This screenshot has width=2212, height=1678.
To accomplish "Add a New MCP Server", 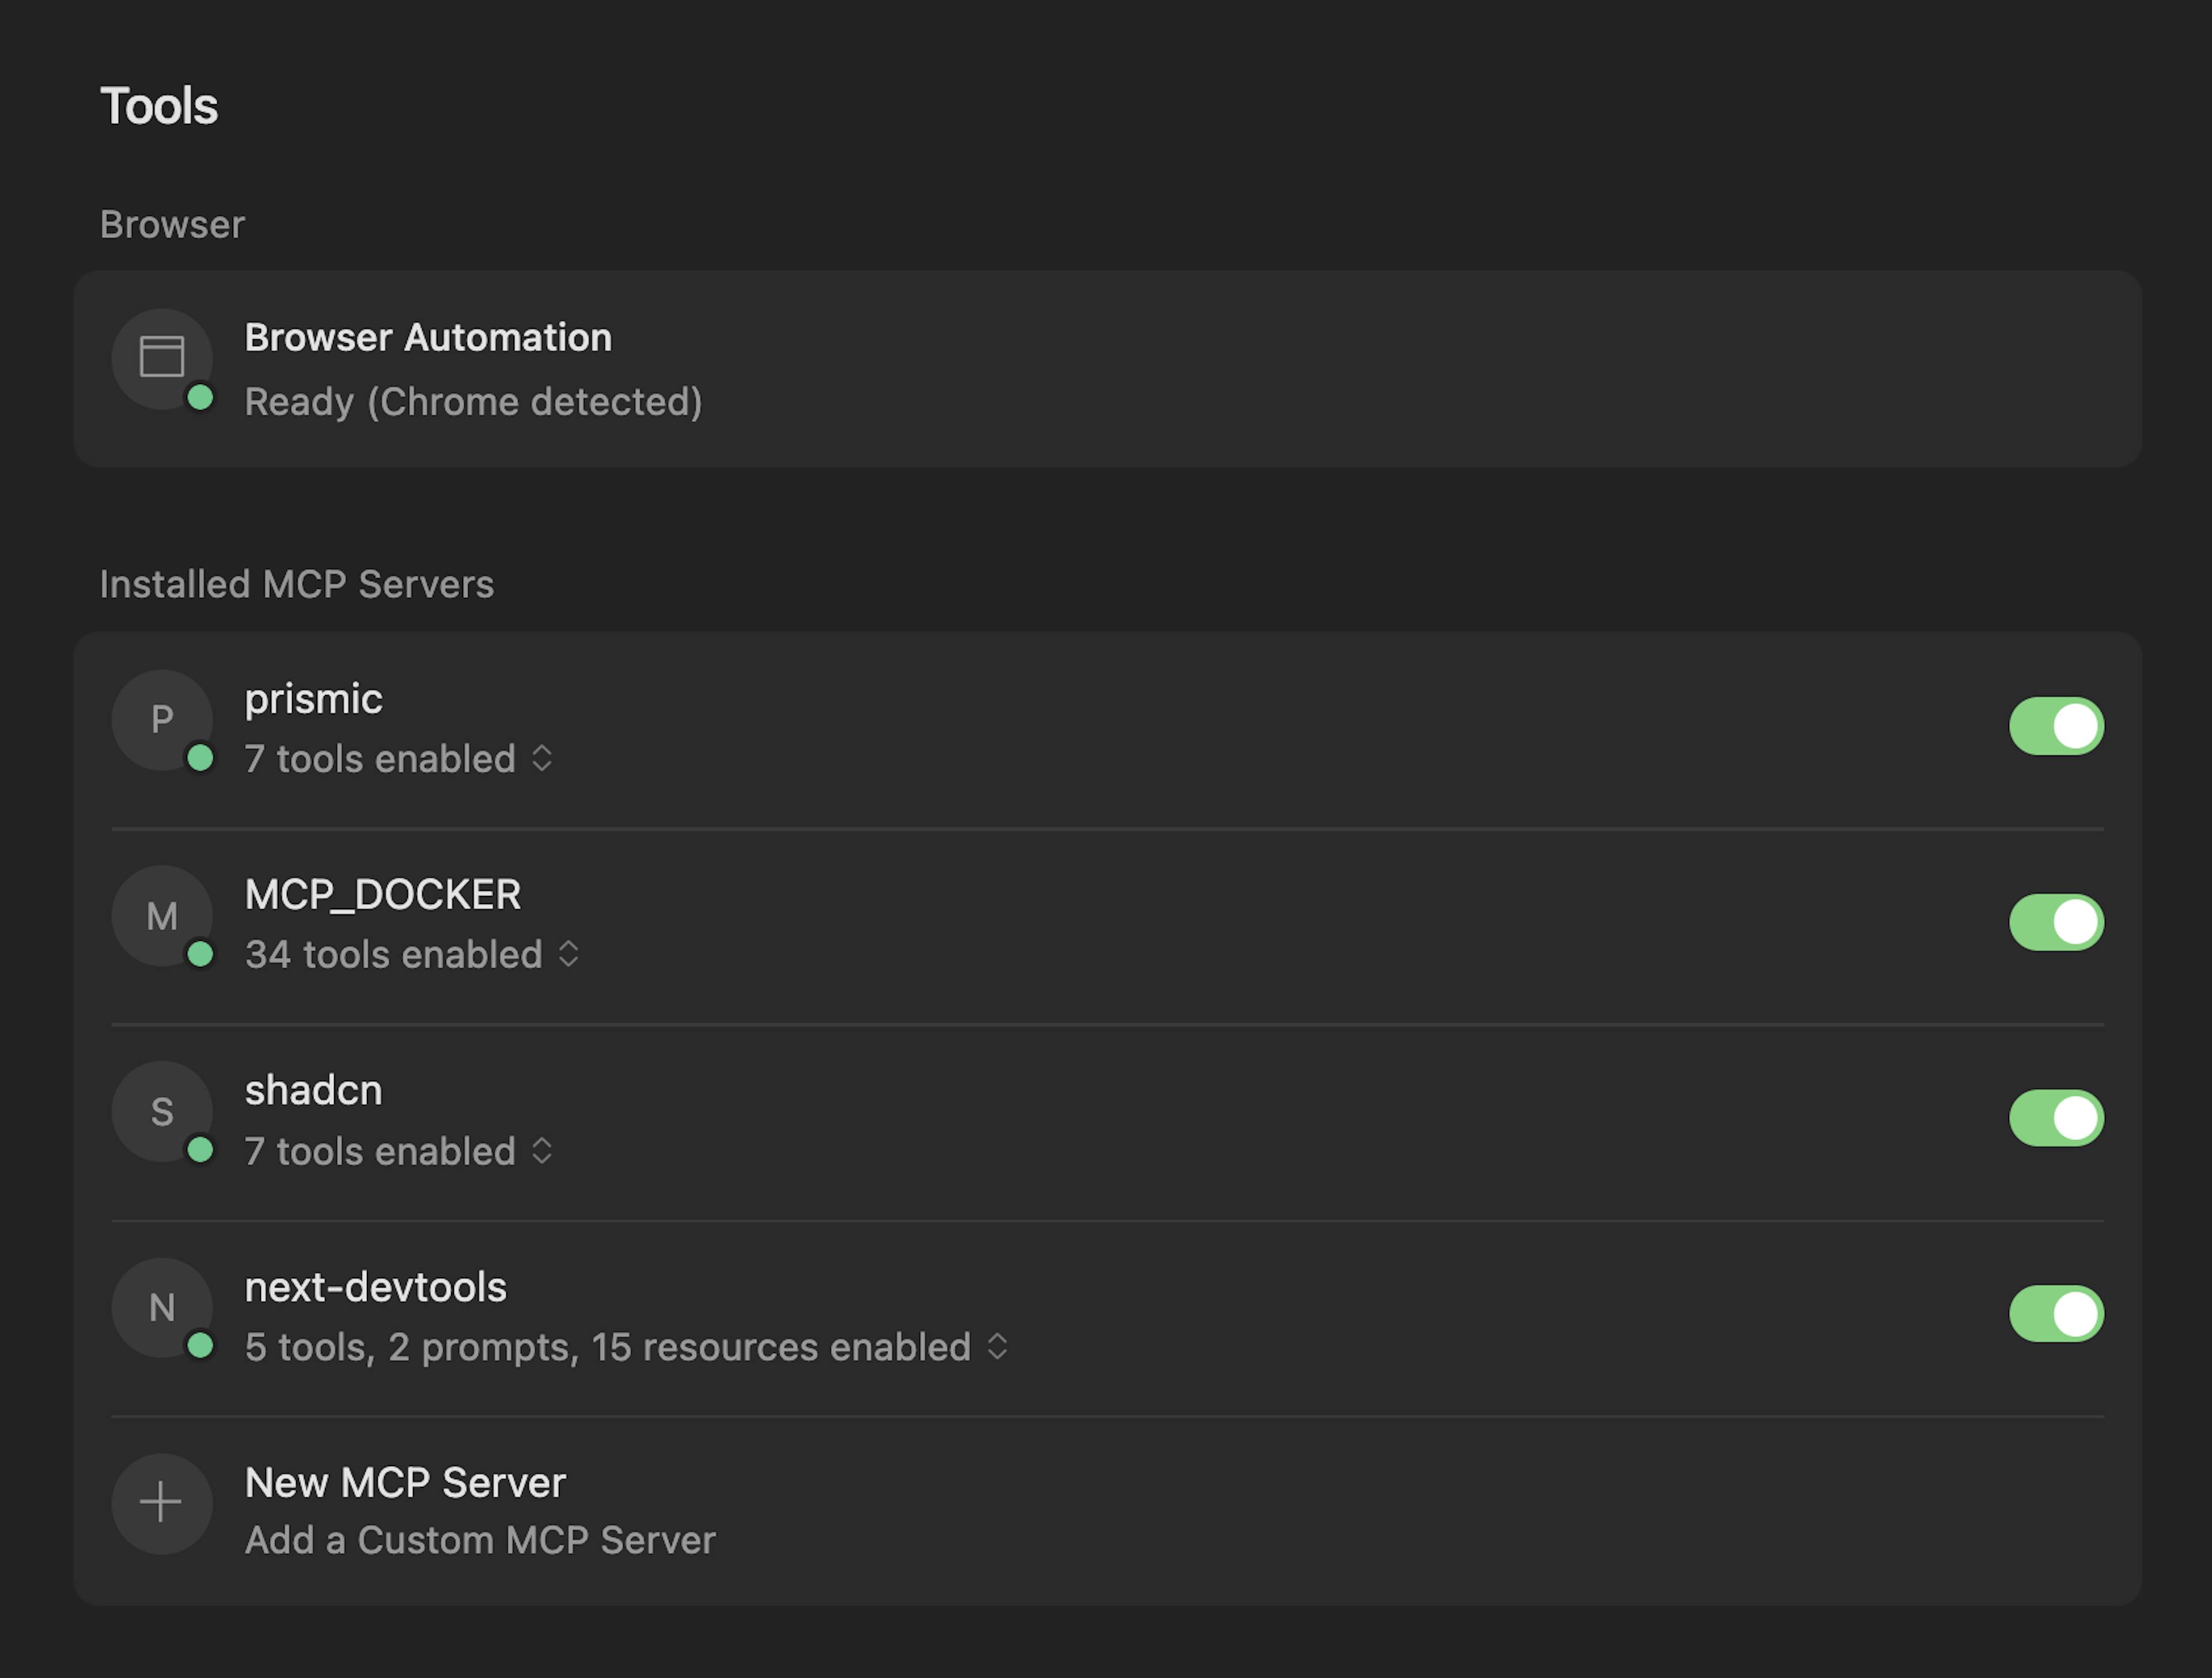I will (405, 1483).
